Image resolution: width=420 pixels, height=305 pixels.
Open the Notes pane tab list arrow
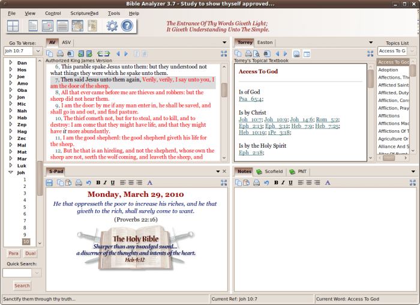pos(413,172)
